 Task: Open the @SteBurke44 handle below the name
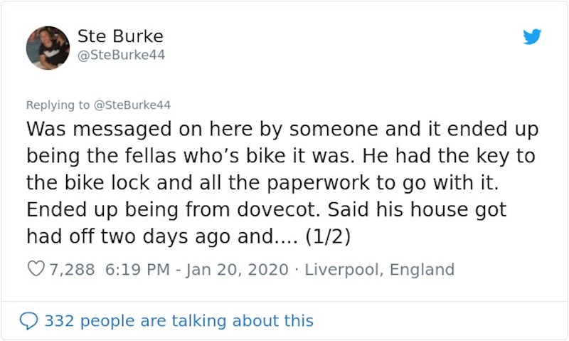click(x=121, y=55)
